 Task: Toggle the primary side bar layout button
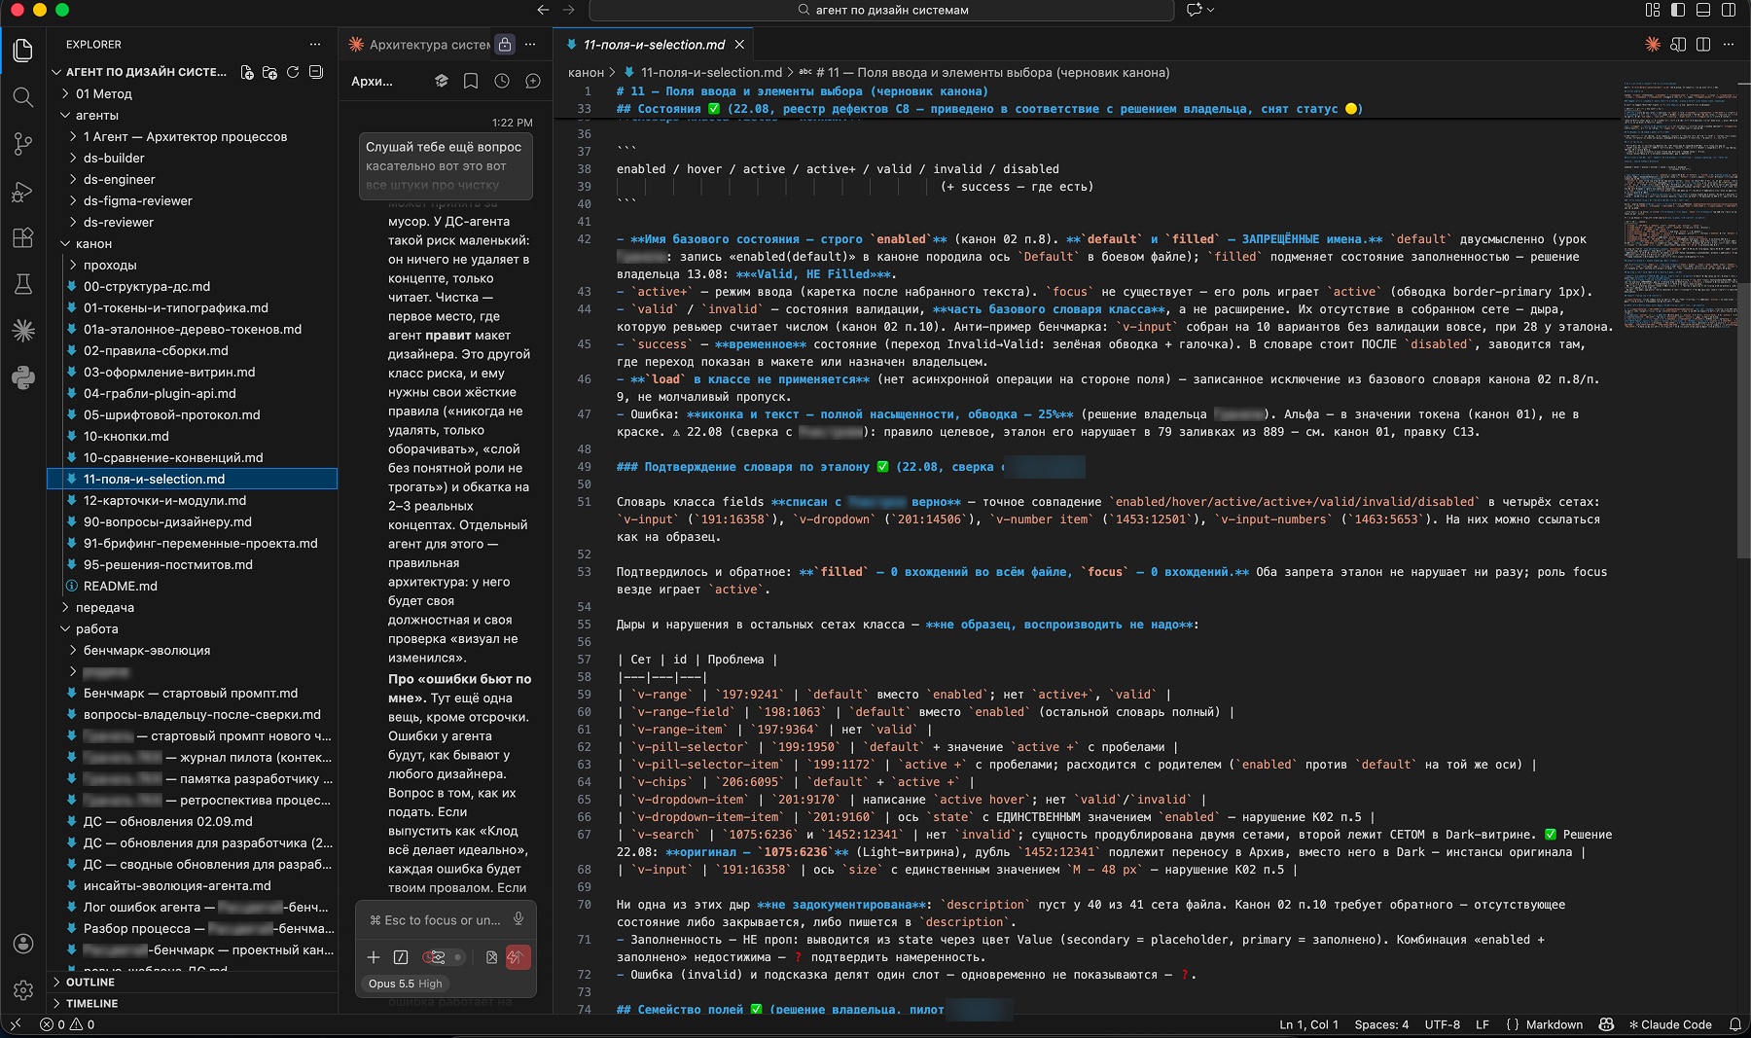click(1678, 10)
